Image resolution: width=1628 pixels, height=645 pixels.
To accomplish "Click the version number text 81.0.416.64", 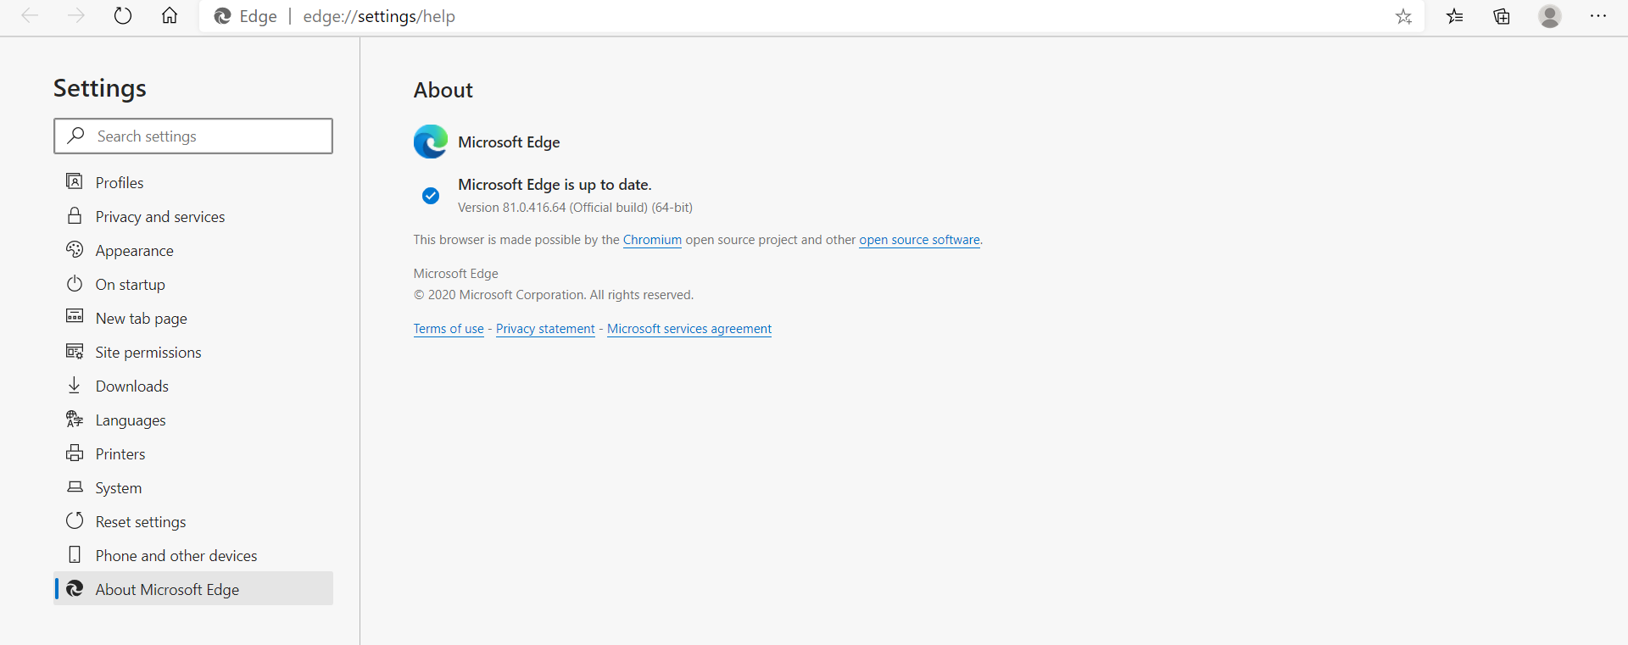I will tap(534, 208).
